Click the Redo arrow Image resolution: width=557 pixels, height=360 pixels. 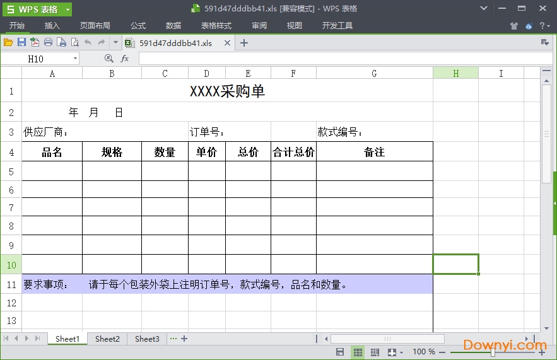click(102, 43)
